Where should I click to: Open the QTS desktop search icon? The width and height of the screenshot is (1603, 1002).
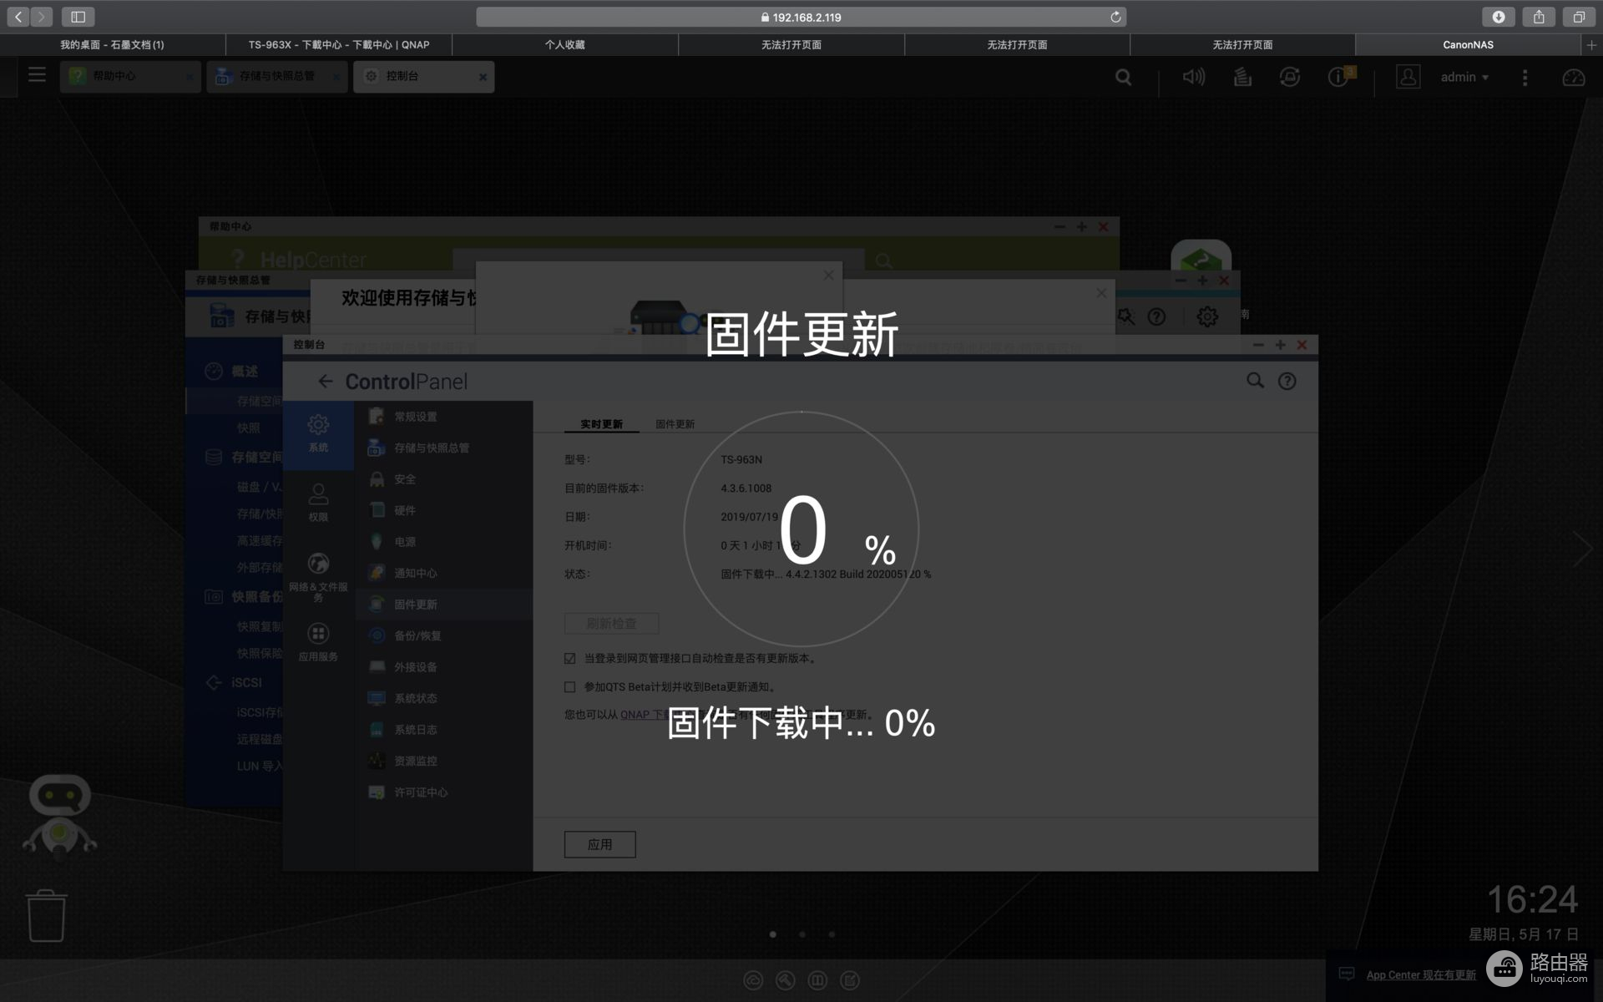point(1124,77)
